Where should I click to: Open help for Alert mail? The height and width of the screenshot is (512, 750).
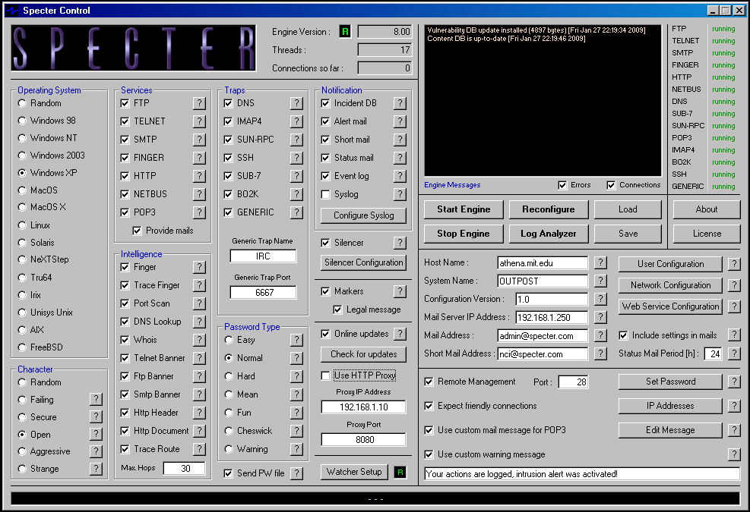click(x=400, y=121)
